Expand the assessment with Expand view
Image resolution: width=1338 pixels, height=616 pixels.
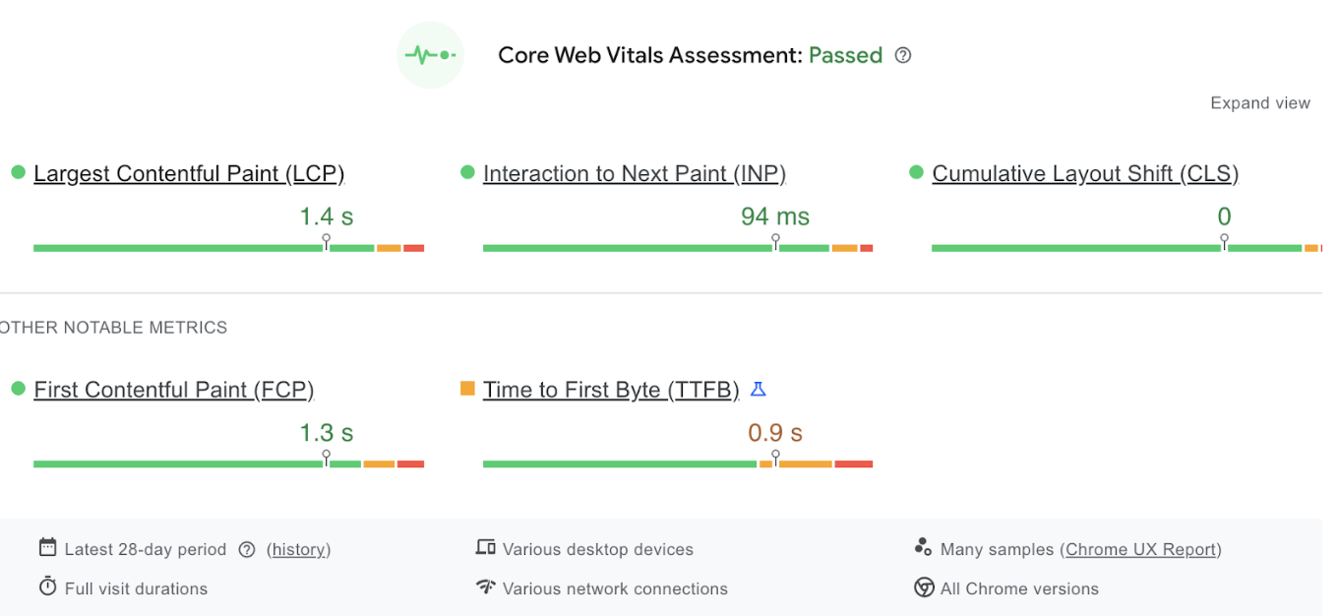[x=1259, y=102]
